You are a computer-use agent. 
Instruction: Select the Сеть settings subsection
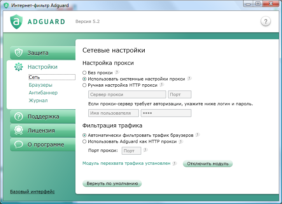pyautogui.click(x=52, y=77)
